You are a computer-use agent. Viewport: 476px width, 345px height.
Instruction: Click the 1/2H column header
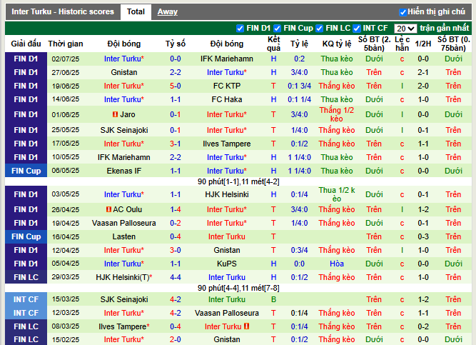tap(423, 44)
